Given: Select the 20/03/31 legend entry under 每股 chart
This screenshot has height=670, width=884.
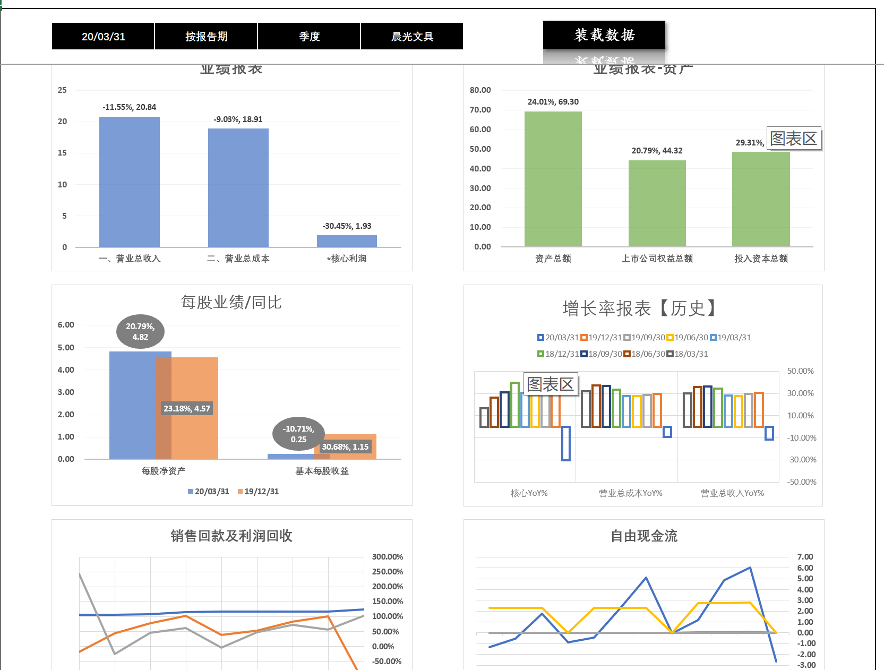Looking at the screenshot, I should click(209, 492).
